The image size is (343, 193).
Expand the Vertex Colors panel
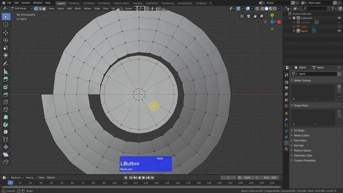tap(301, 136)
